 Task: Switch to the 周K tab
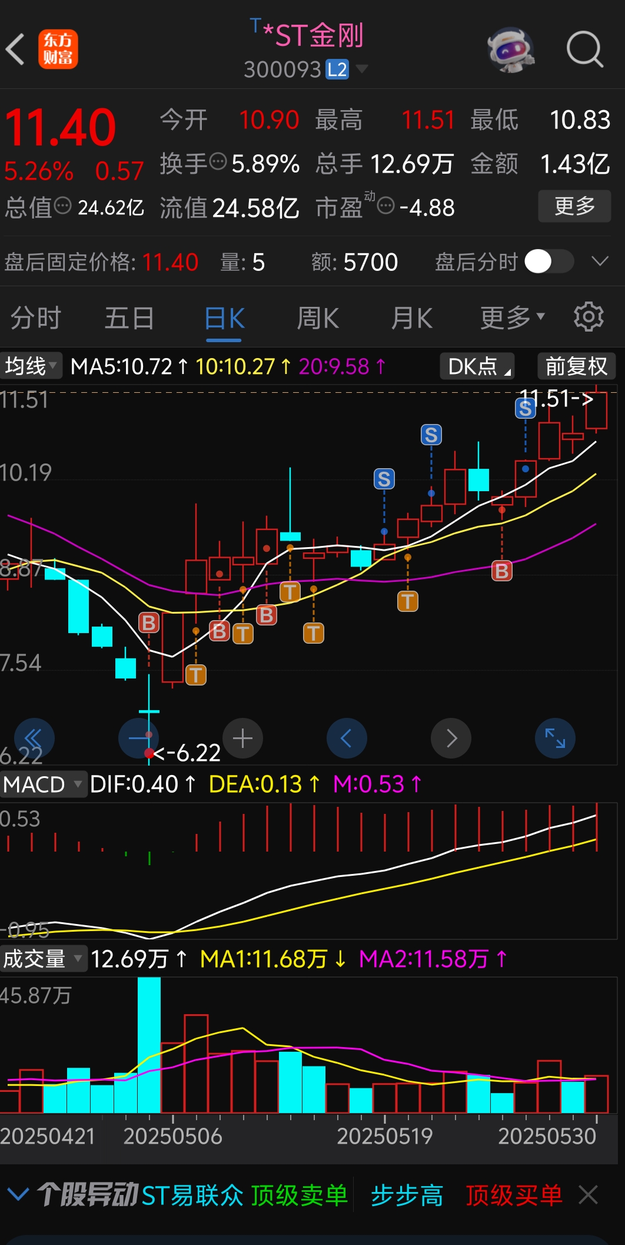318,319
